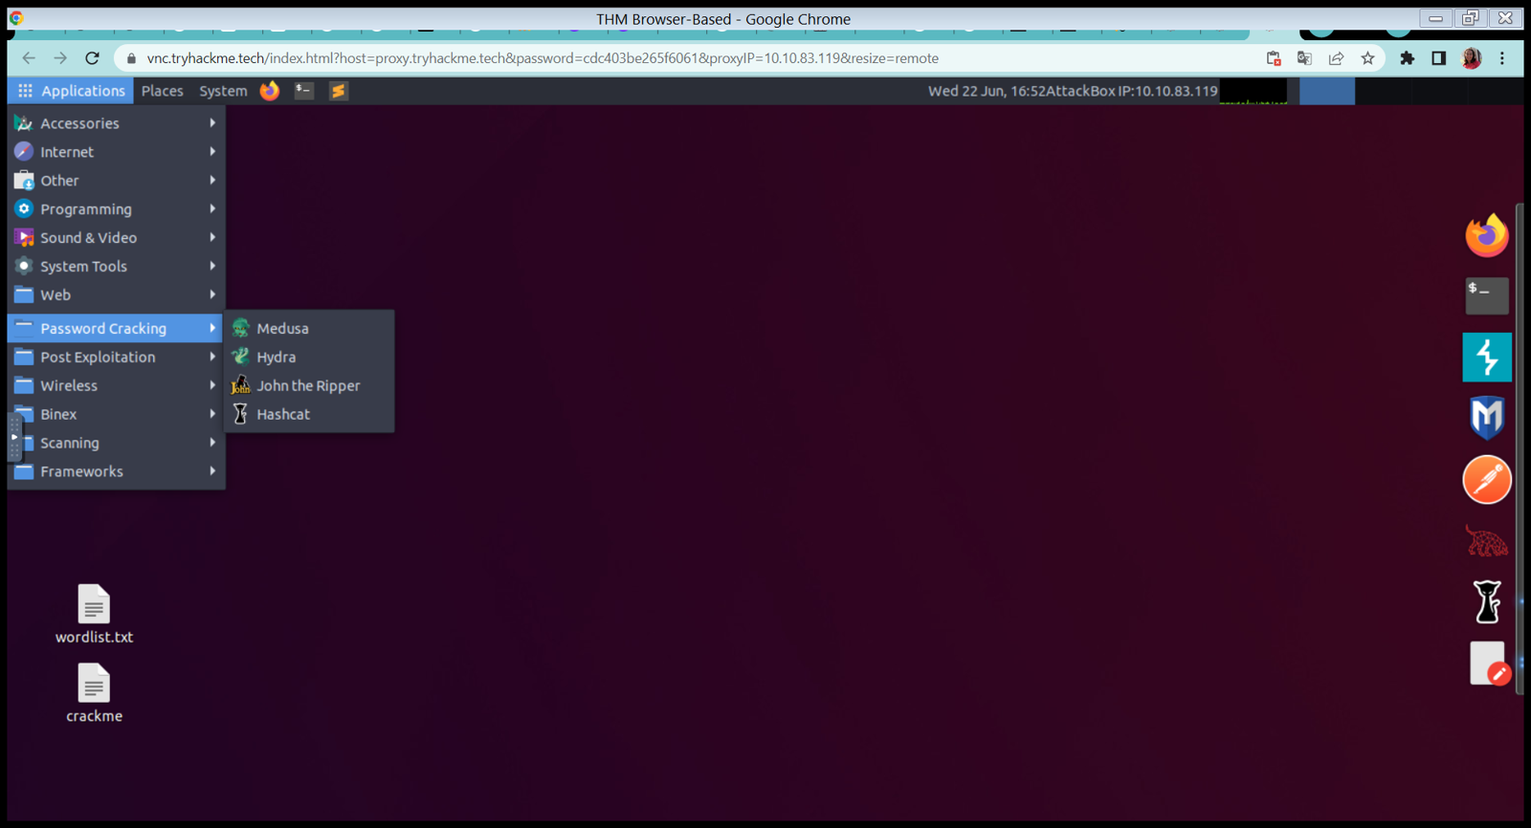Expand the Post Exploitation submenu

(98, 357)
